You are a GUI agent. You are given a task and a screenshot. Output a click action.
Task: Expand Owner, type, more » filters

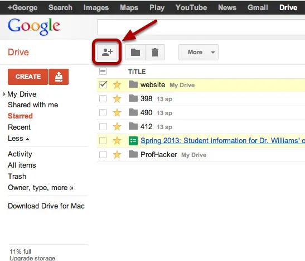(x=41, y=188)
